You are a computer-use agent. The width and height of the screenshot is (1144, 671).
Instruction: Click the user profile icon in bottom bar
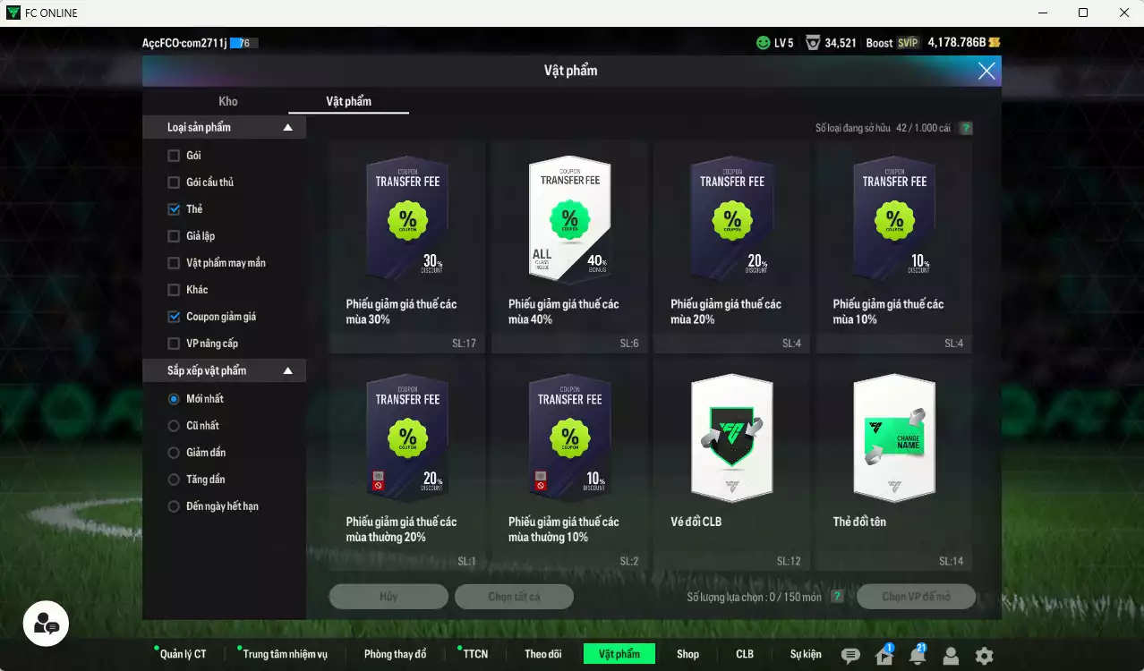[951, 656]
